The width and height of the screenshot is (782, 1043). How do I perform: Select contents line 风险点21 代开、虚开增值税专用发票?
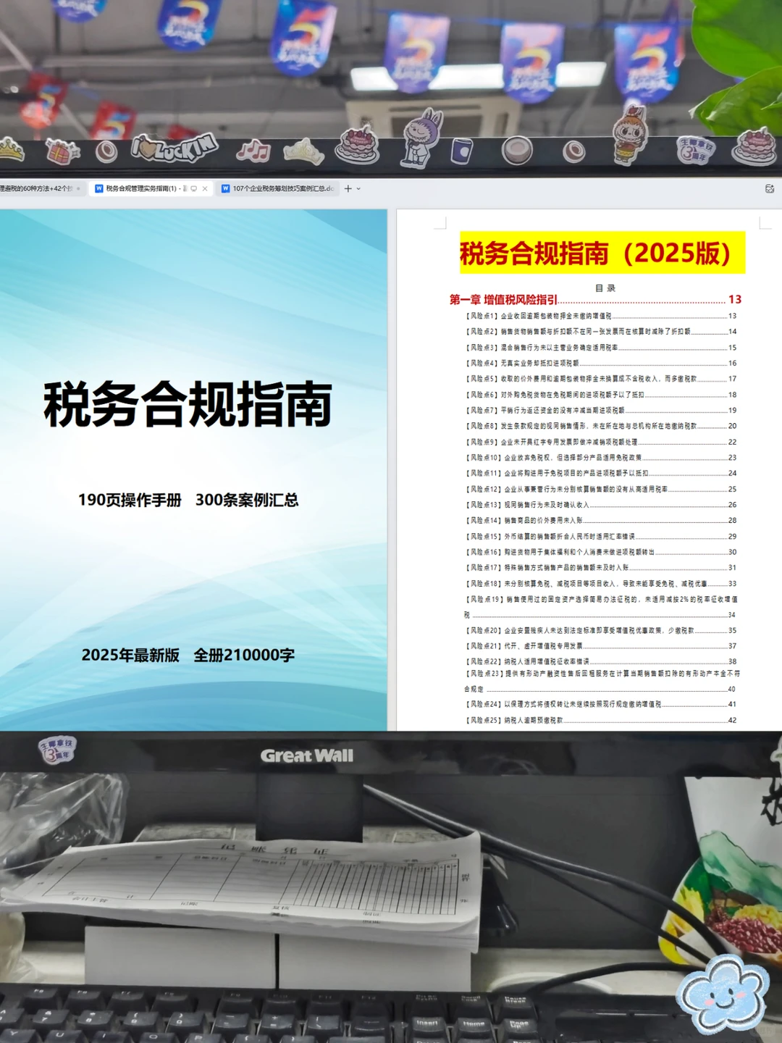[x=600, y=645]
